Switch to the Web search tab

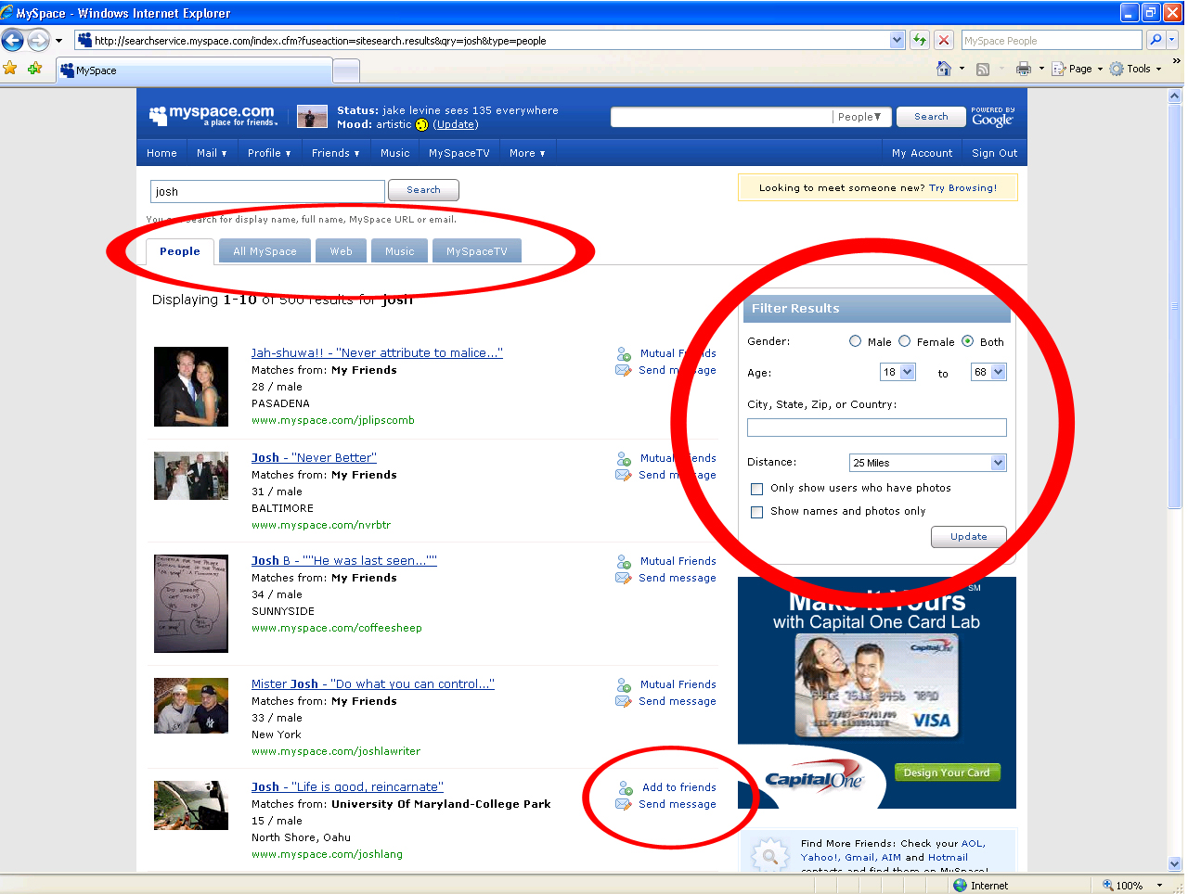[x=342, y=251]
